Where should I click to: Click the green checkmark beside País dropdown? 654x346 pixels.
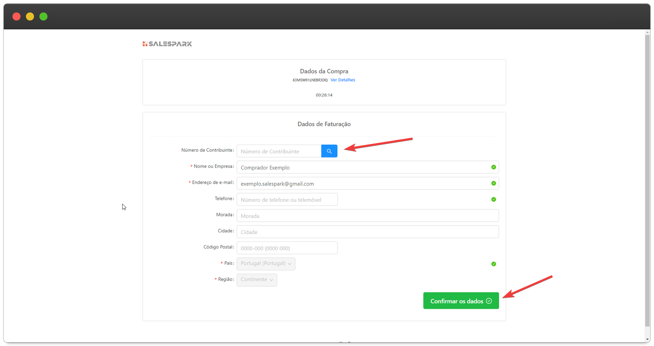(x=493, y=264)
